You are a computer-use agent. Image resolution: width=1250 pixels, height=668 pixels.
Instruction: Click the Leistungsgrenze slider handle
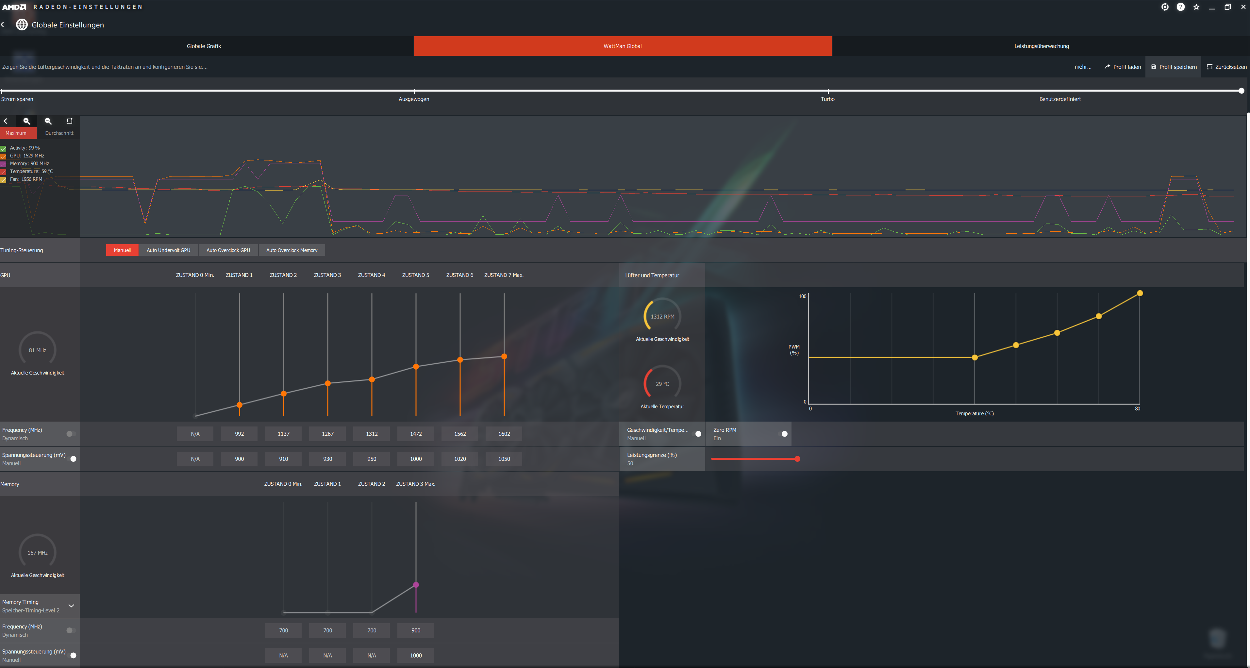pyautogui.click(x=797, y=459)
